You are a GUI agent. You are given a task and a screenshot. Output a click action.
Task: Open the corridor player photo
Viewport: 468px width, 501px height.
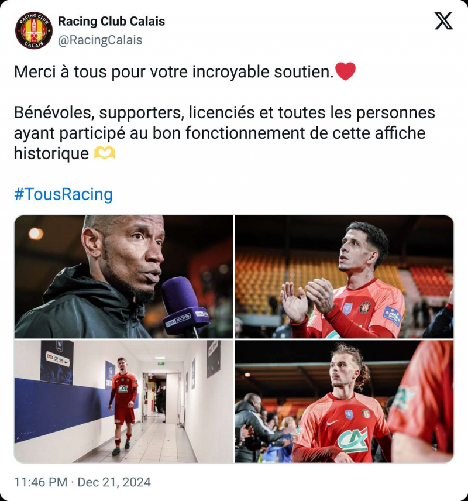[x=123, y=402]
